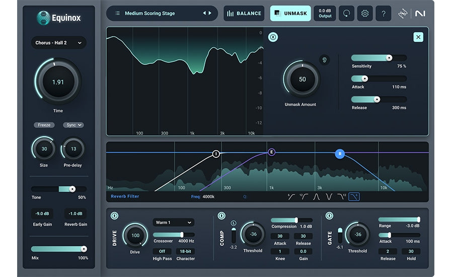Click the Native Instruments logo
This screenshot has height=277, width=451.
pos(420,13)
